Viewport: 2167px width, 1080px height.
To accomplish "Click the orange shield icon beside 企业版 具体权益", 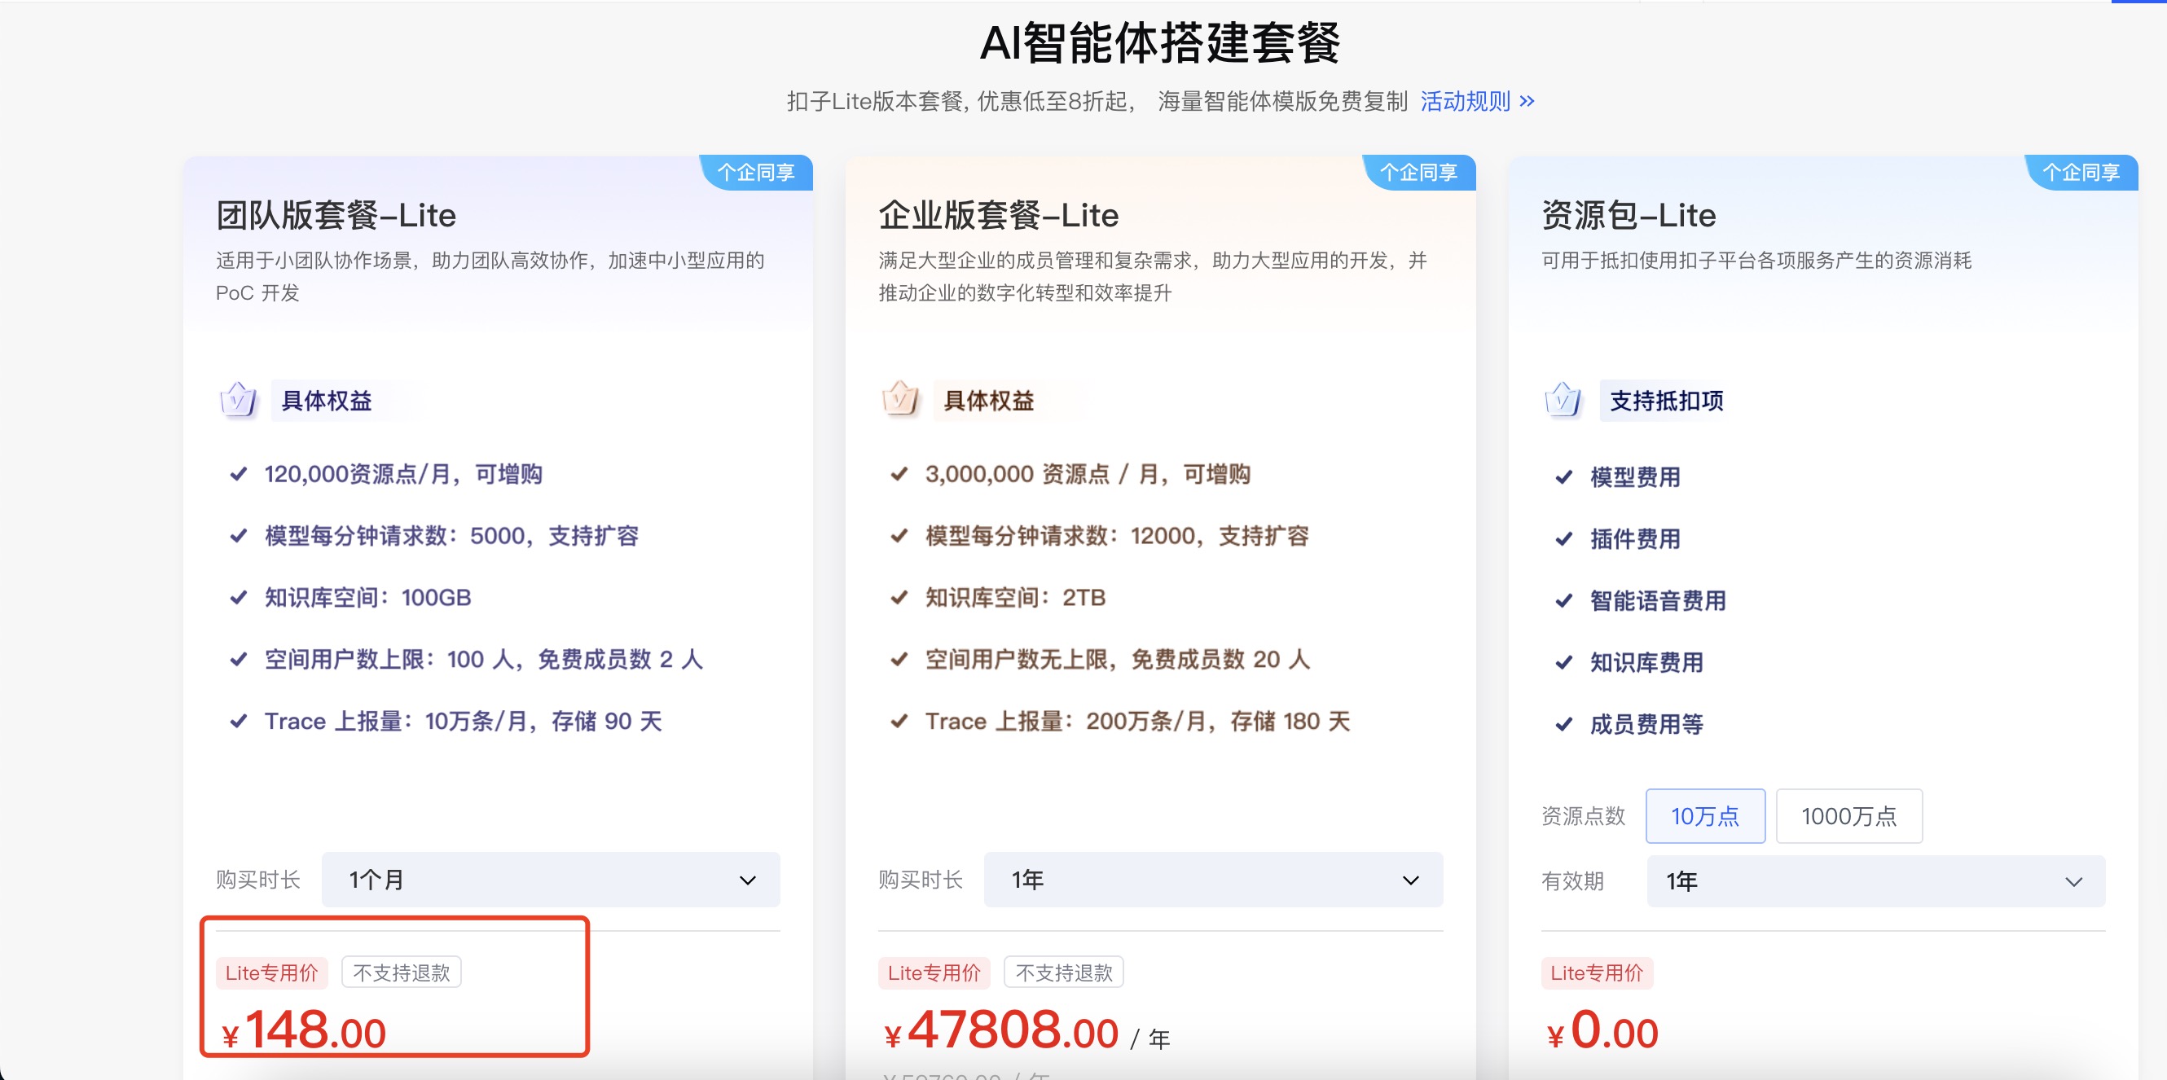I will (900, 399).
